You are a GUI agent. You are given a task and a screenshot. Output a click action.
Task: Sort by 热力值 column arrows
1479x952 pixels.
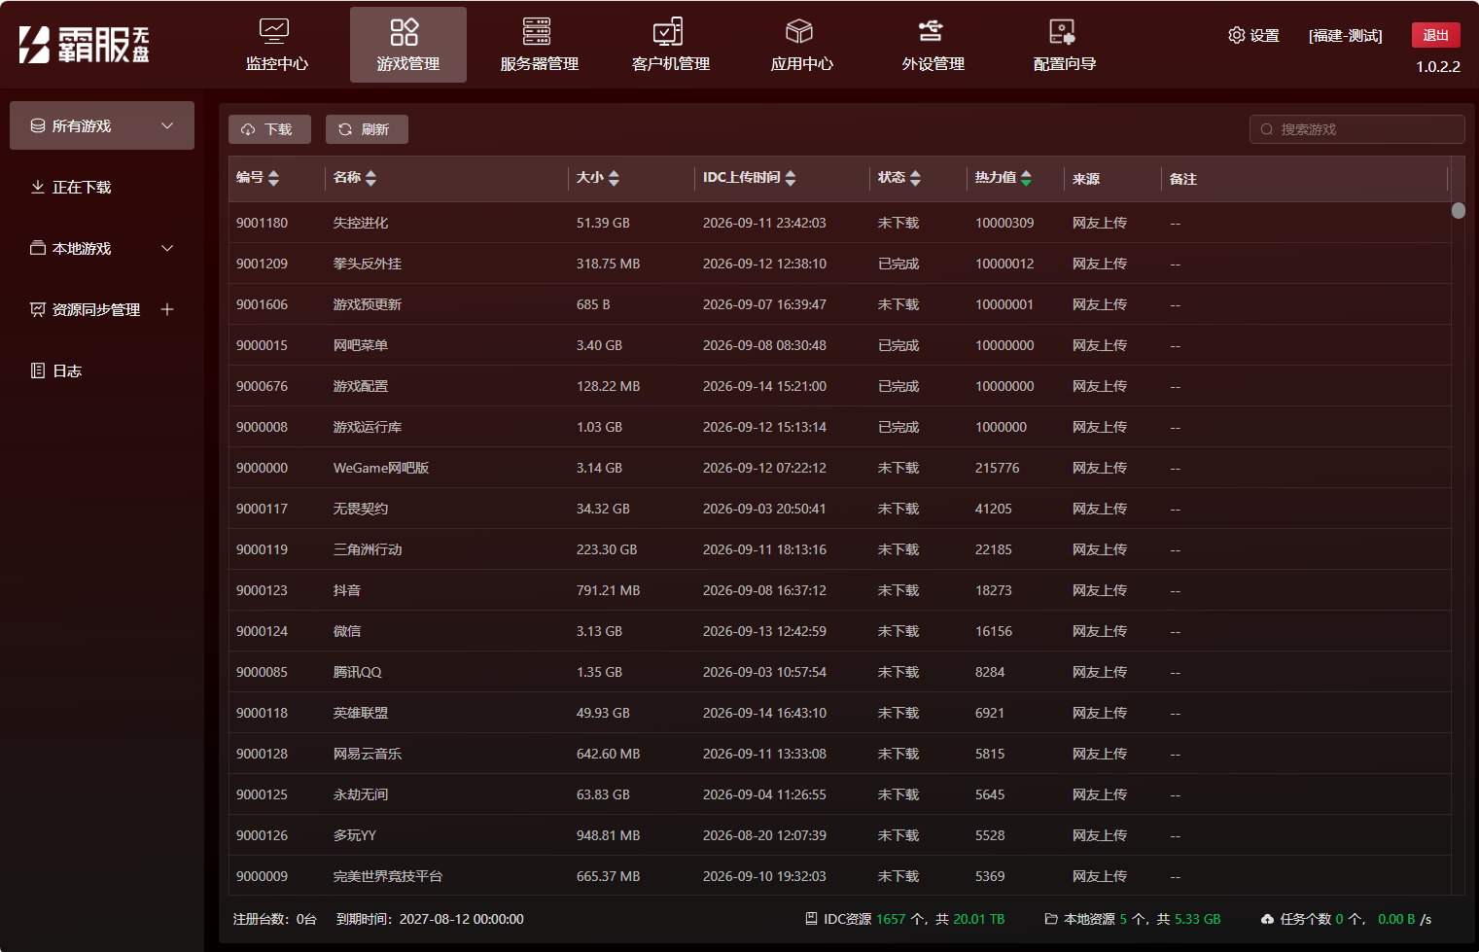(x=1026, y=178)
